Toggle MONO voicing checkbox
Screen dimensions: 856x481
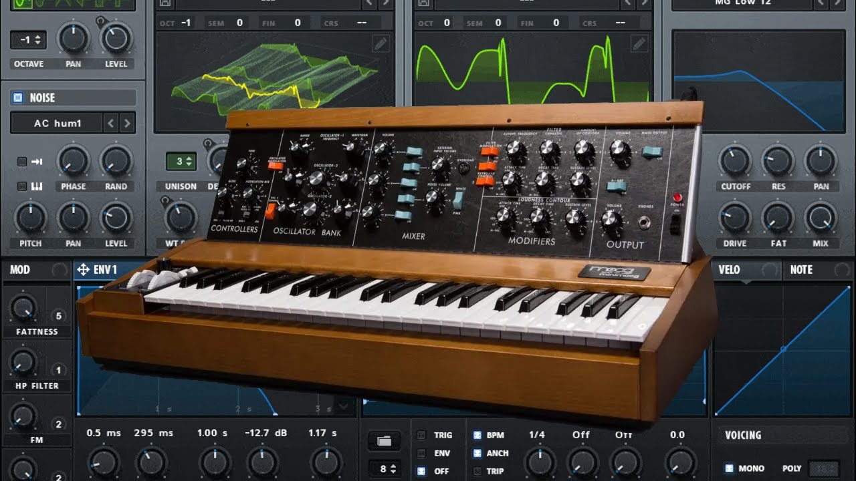click(730, 468)
